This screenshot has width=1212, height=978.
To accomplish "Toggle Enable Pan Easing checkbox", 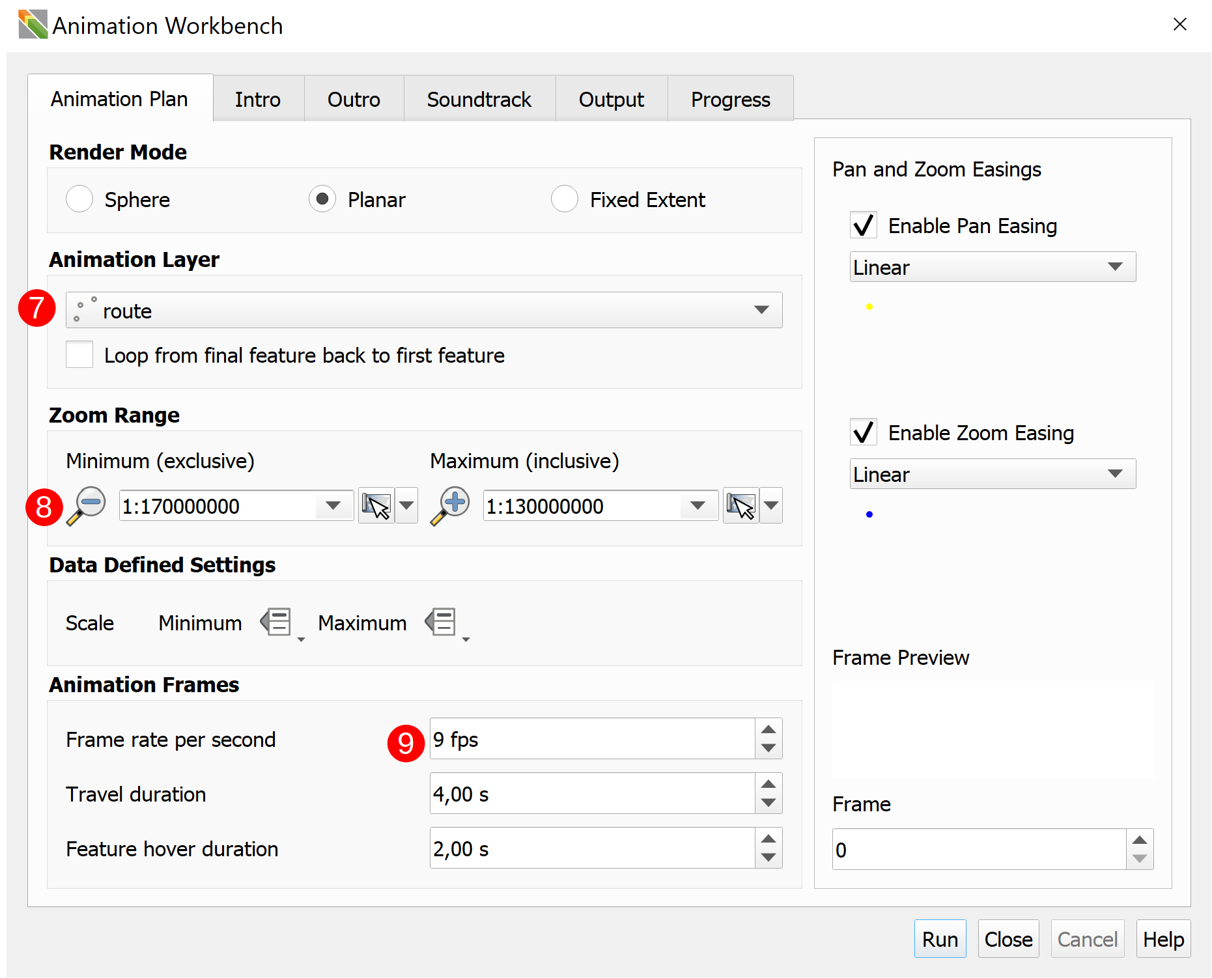I will click(864, 225).
